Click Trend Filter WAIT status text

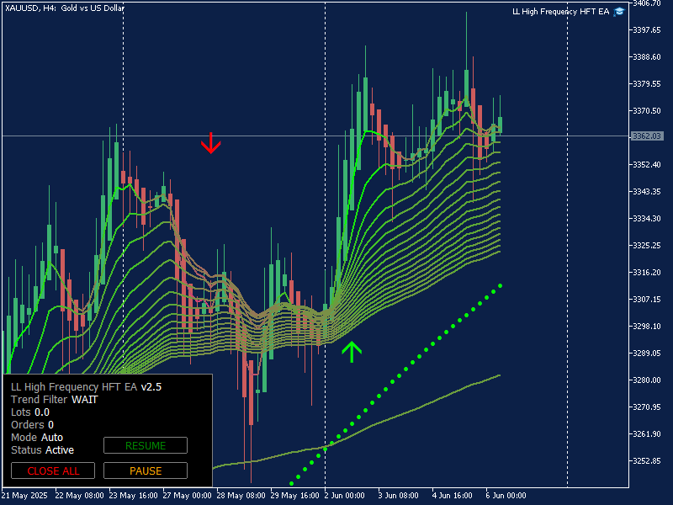55,399
